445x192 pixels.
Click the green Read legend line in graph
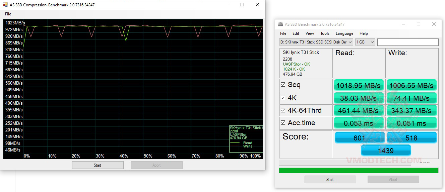tap(235, 143)
